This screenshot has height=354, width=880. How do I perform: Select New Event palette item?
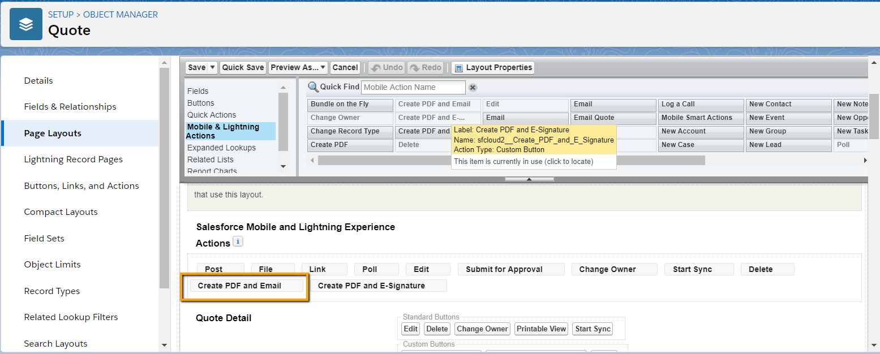pyautogui.click(x=789, y=118)
